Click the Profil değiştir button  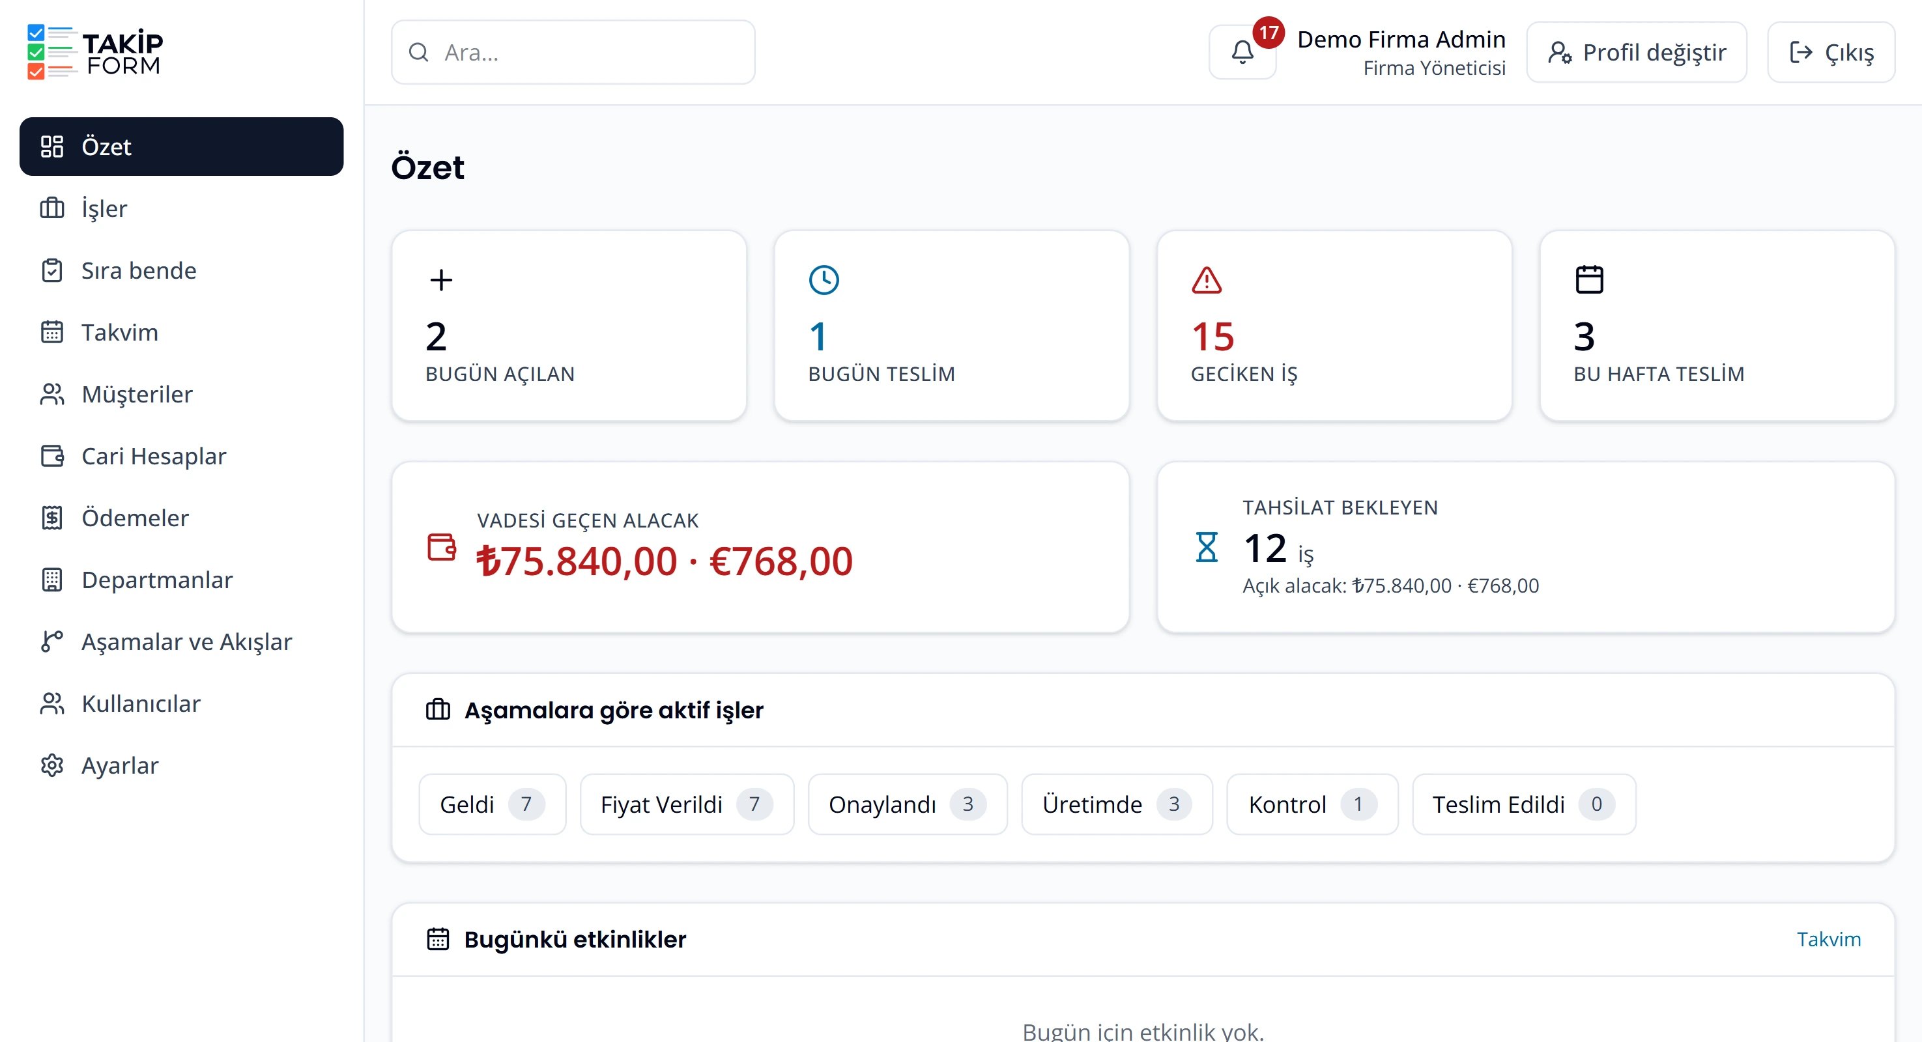point(1636,52)
